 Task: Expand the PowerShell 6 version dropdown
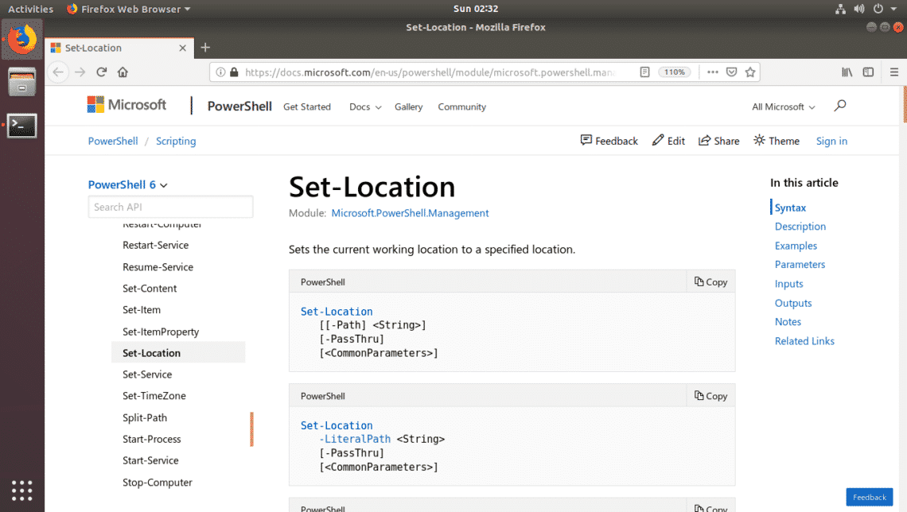pyautogui.click(x=128, y=185)
